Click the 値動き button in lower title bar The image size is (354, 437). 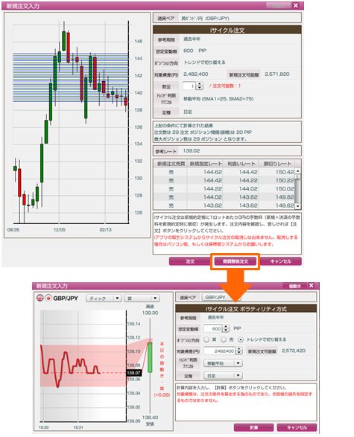[294, 286]
